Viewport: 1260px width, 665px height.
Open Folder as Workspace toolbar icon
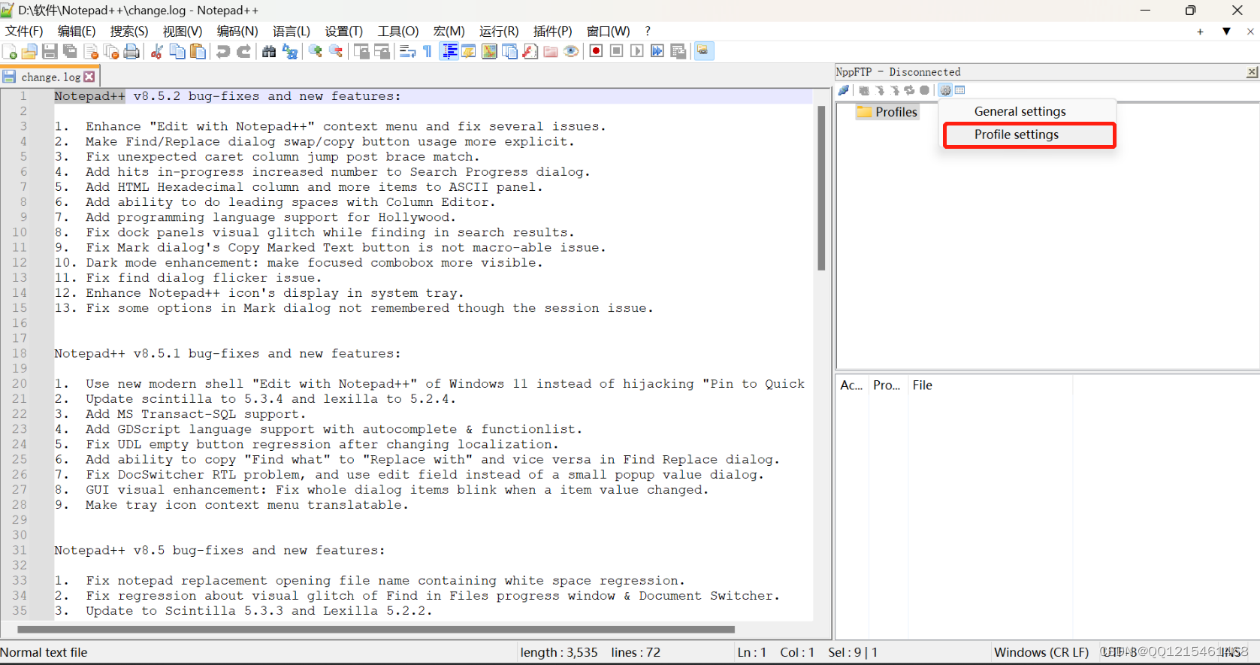551,51
